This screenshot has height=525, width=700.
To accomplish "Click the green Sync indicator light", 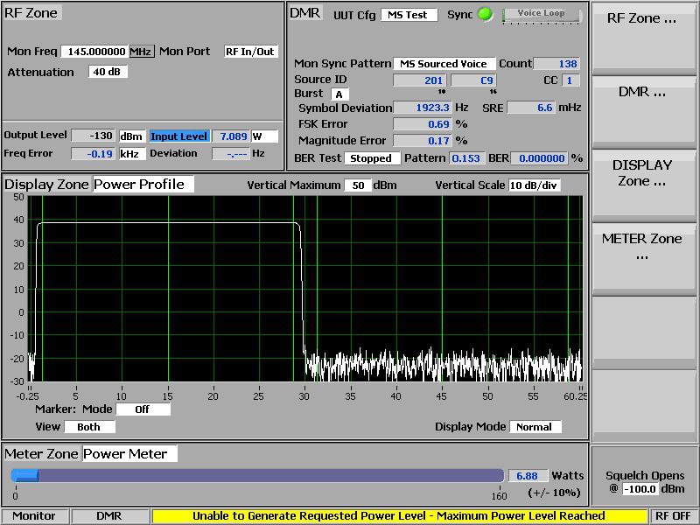I will pyautogui.click(x=486, y=14).
